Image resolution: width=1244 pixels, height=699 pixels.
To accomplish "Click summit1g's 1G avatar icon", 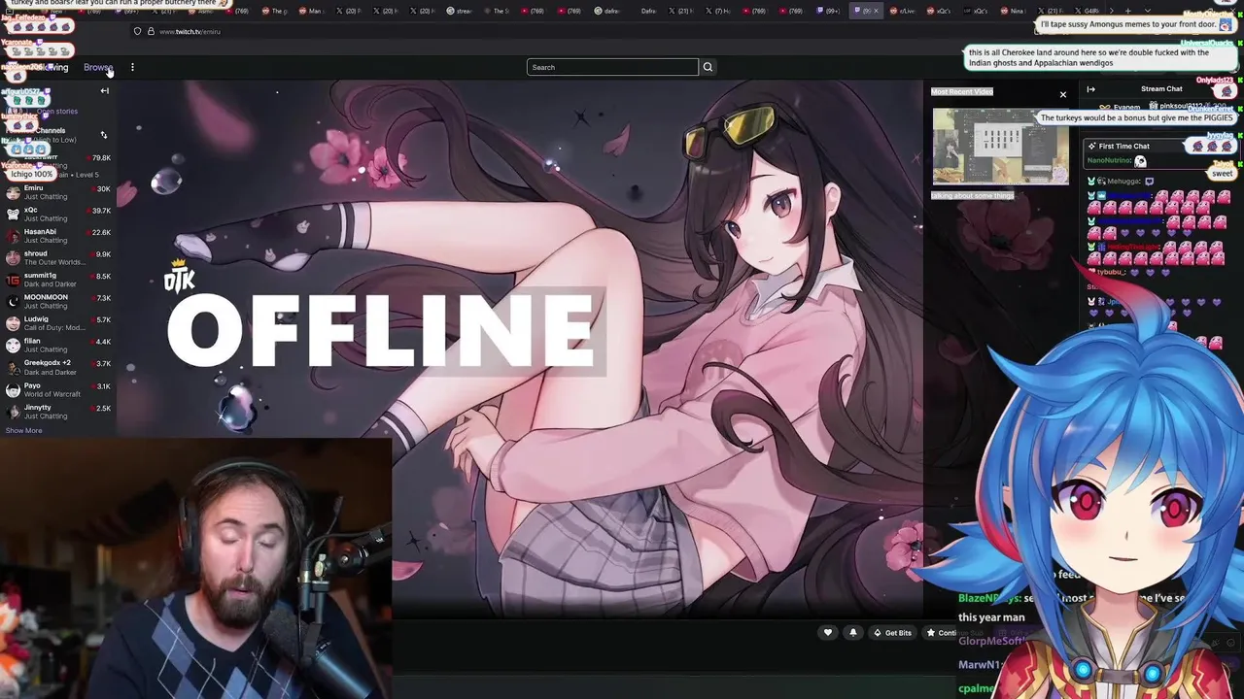I will click(x=13, y=280).
